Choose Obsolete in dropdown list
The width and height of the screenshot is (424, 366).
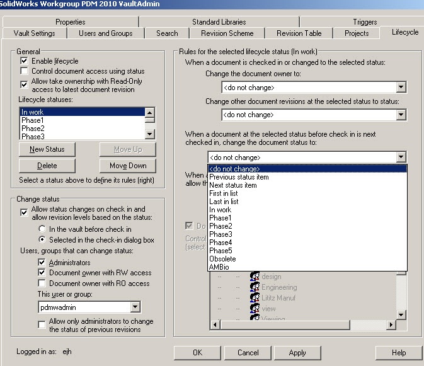pyautogui.click(x=307, y=259)
